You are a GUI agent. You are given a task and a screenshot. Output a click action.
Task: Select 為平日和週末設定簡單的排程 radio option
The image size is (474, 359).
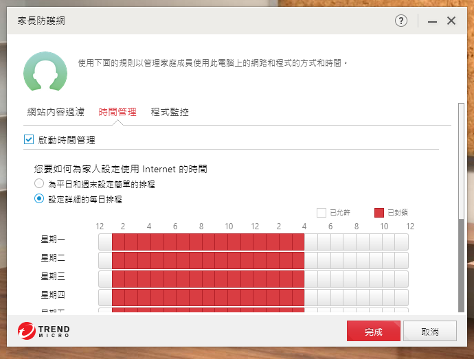[x=39, y=184]
